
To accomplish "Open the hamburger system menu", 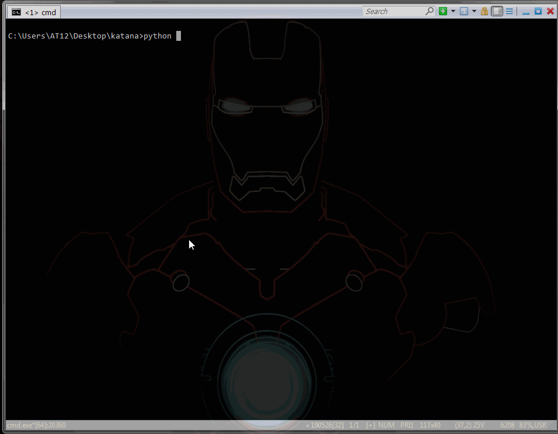I will 509,12.
